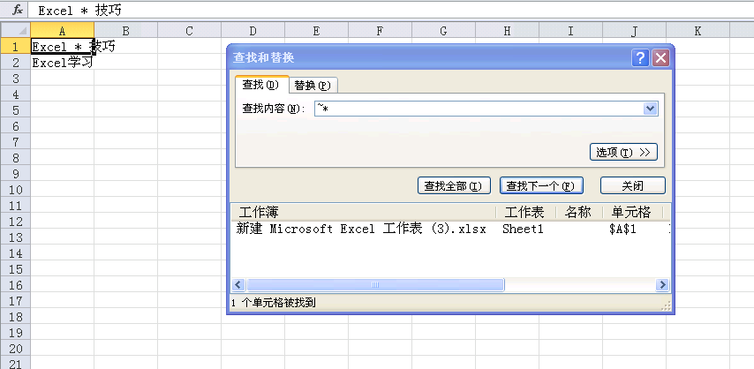Screen dimensions: 754x369
Task: Click into the 查找内容 input field
Action: [x=479, y=109]
